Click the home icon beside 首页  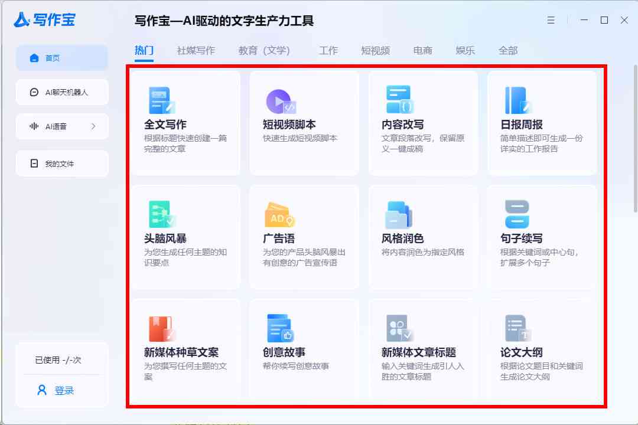(34, 58)
